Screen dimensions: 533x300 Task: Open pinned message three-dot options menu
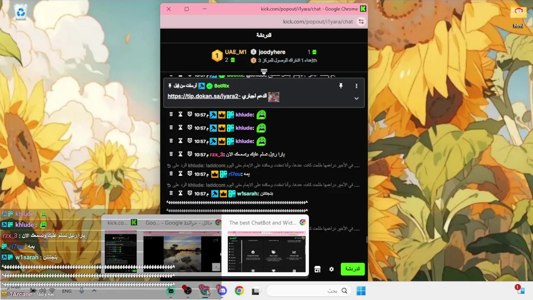click(x=356, y=86)
